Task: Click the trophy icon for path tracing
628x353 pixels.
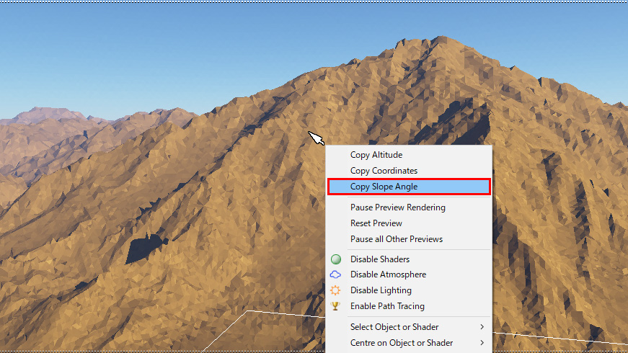Action: pyautogui.click(x=335, y=306)
